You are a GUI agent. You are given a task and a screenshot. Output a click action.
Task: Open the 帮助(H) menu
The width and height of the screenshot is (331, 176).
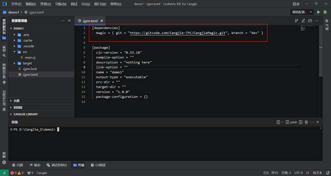(116, 4)
